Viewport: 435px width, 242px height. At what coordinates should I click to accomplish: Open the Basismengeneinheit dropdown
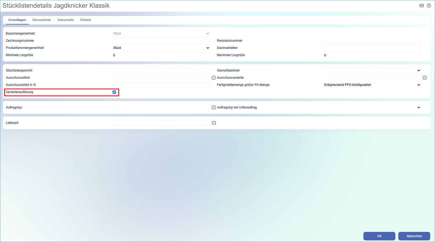pyautogui.click(x=161, y=34)
